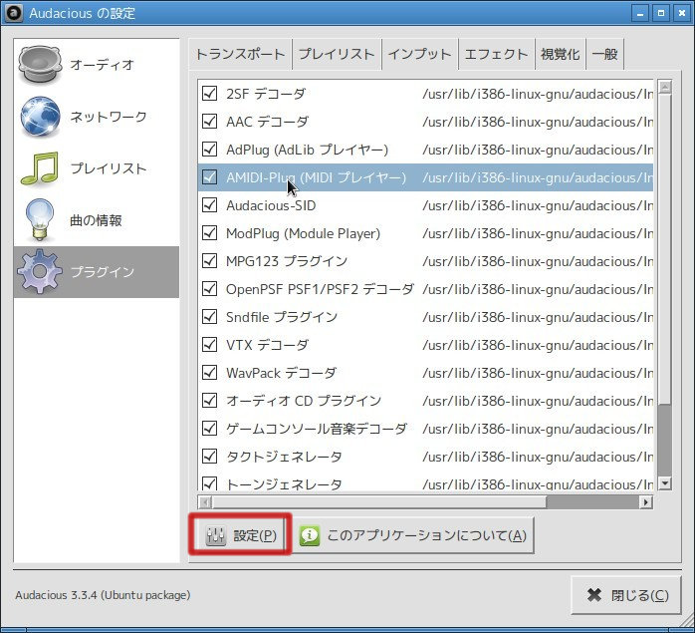The image size is (695, 633).
Task: Select the 'Audacious-SID' row text
Action: tap(271, 205)
